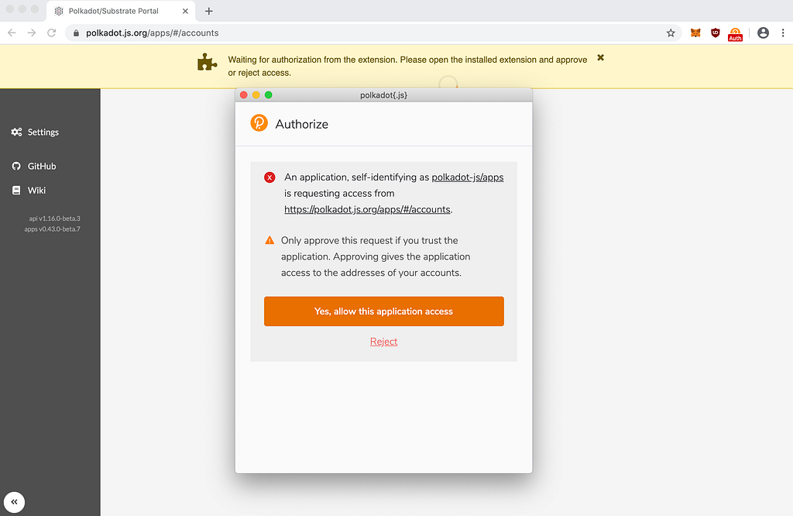793x516 pixels.
Task: Minimize the polkadot{.js} popup window
Action: pos(256,95)
